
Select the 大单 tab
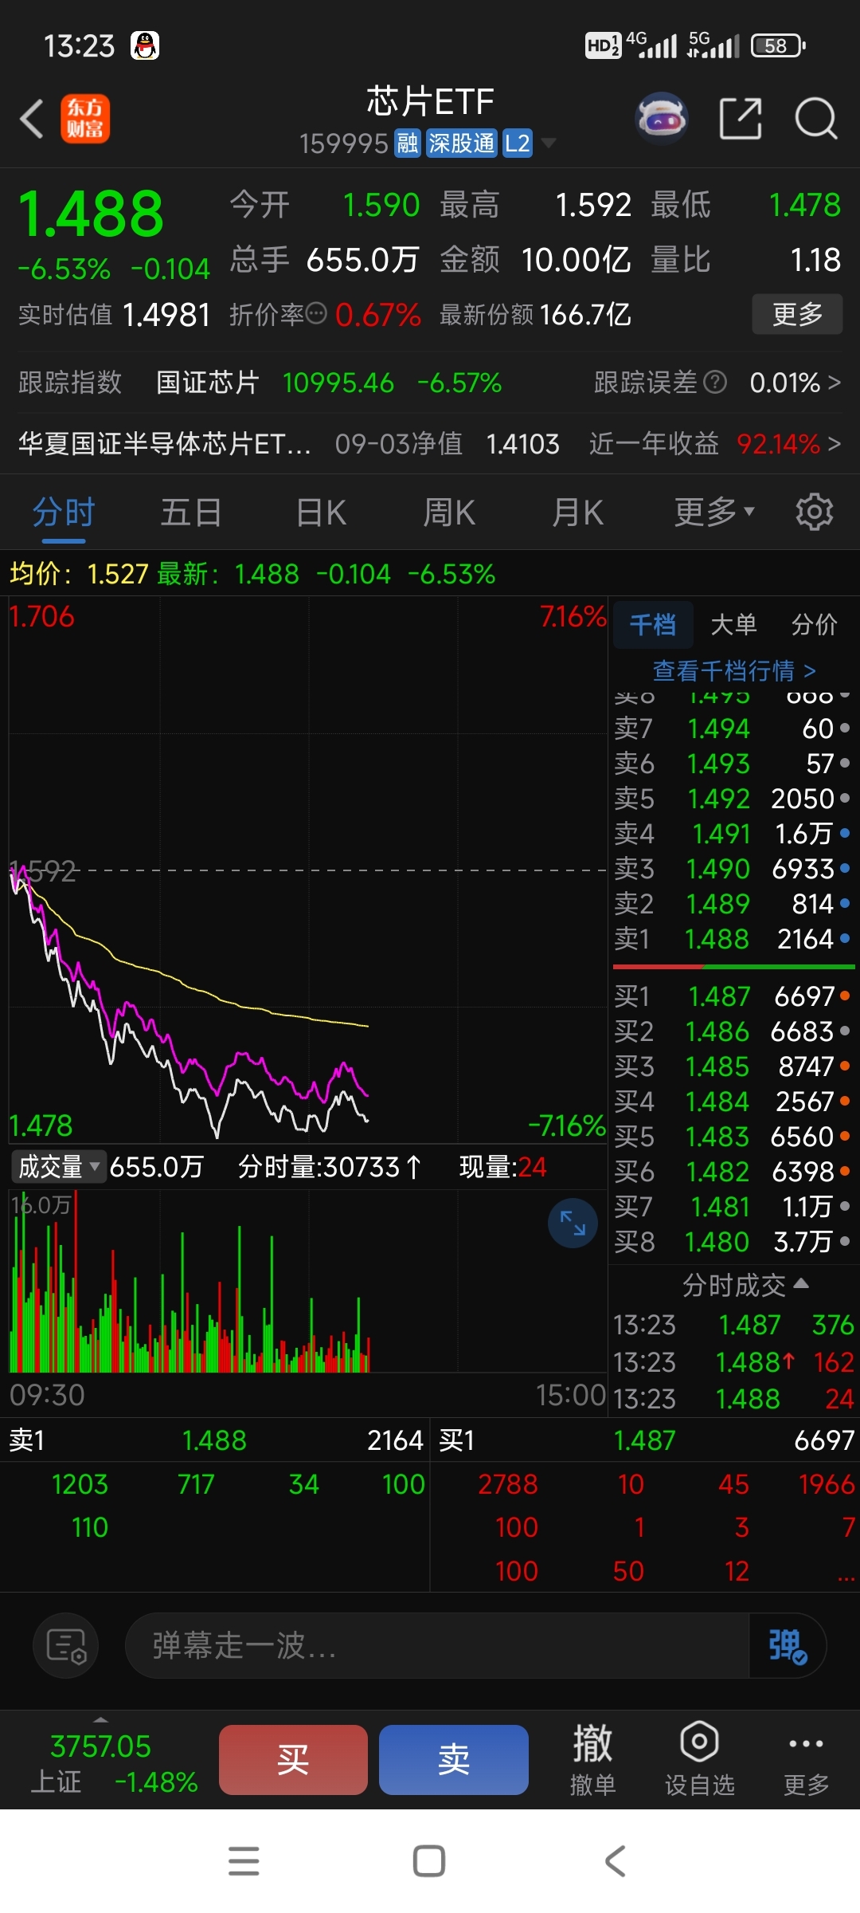coord(733,625)
